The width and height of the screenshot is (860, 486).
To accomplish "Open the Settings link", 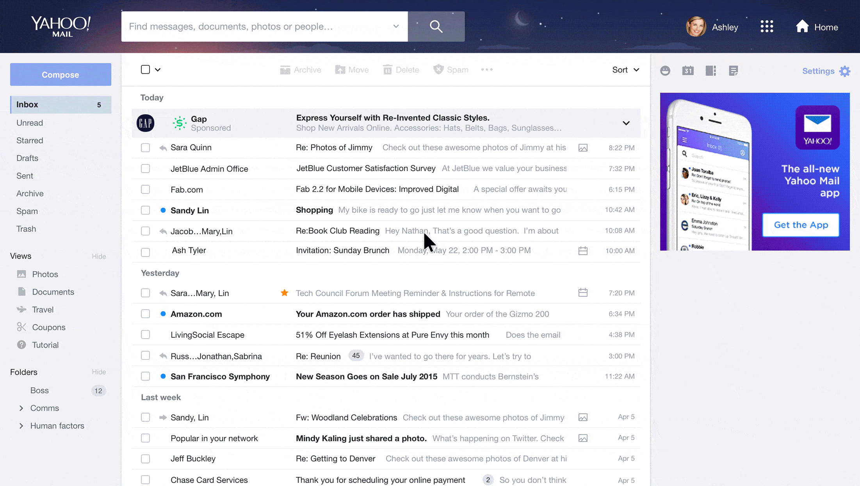I will pyautogui.click(x=818, y=71).
